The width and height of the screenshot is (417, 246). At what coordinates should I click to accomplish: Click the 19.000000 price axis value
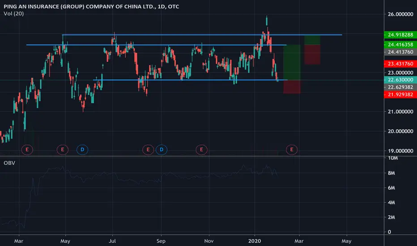click(x=400, y=151)
